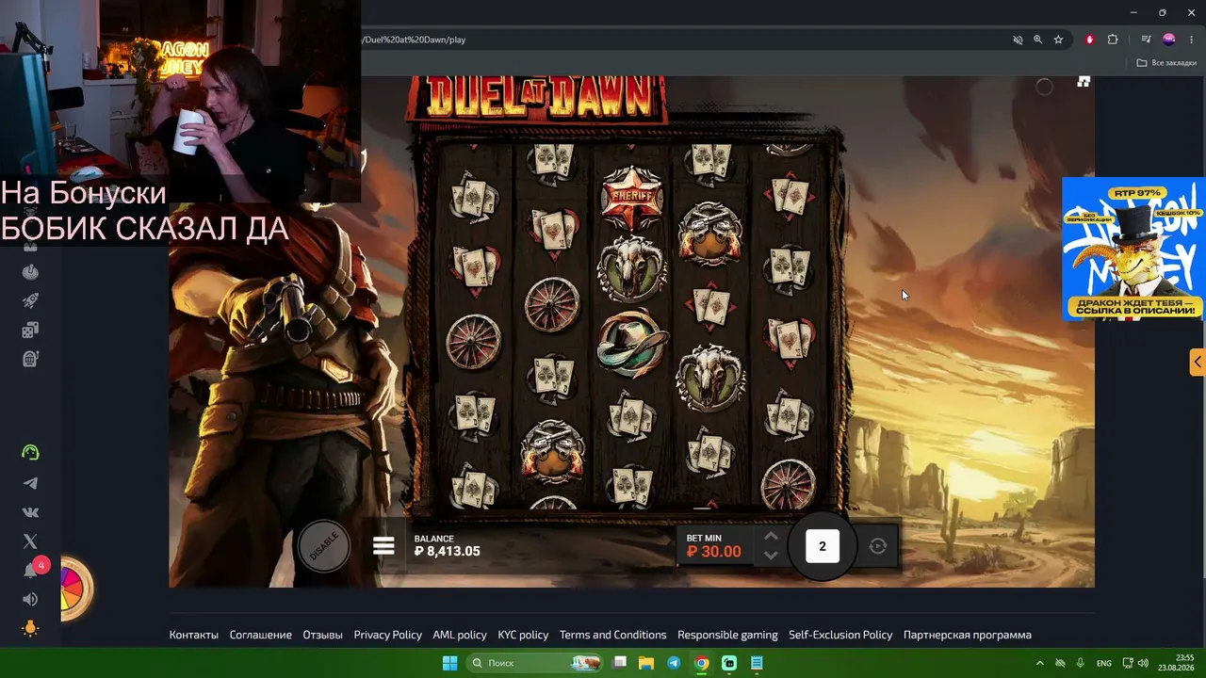This screenshot has width=1206, height=678.
Task: Increase bet with the up arrow
Action: (771, 536)
